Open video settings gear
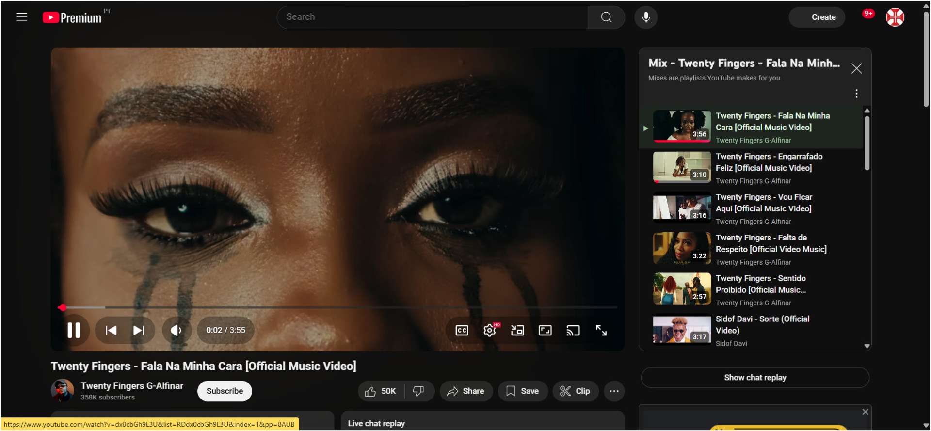The image size is (931, 431). pos(490,330)
